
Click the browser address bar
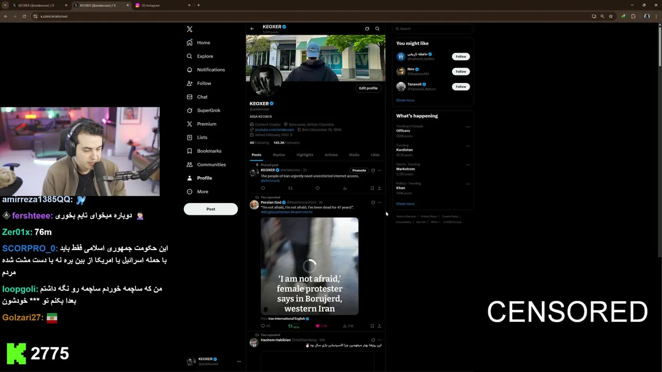click(x=310, y=16)
